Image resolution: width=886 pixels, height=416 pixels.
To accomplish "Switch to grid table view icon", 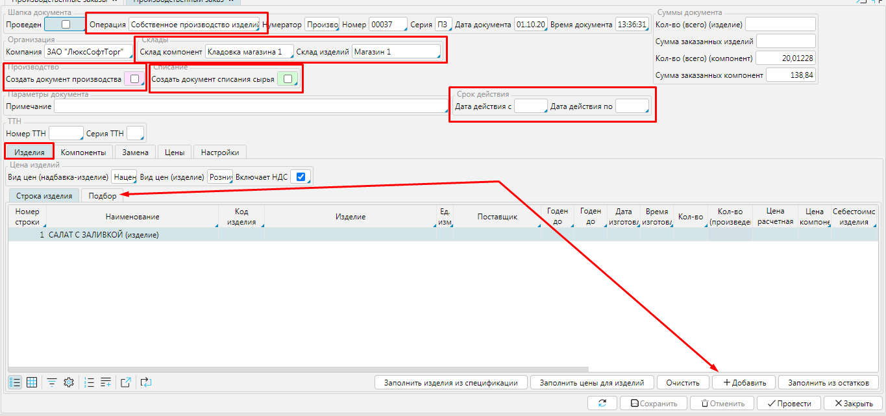I will [32, 382].
